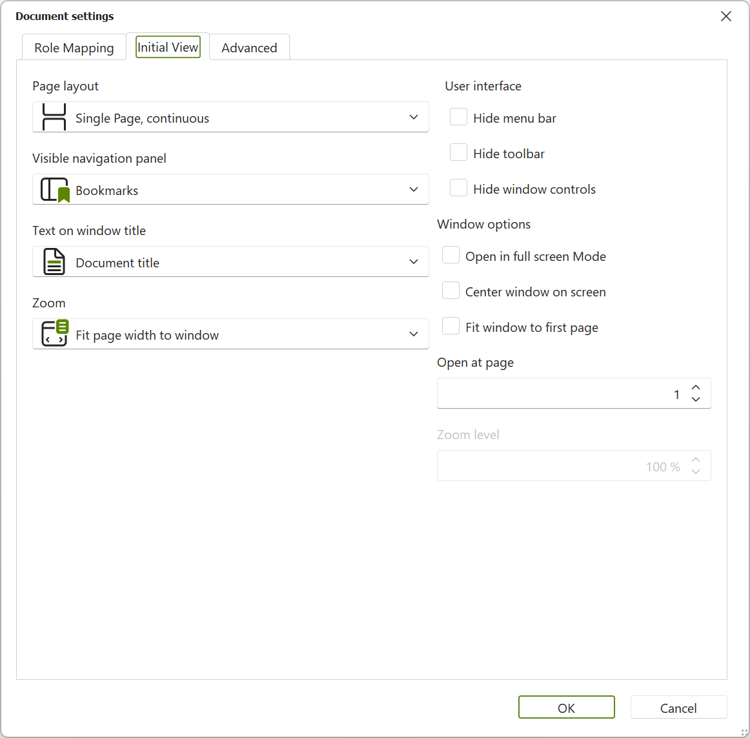Open the Text on window title dropdown arrow

point(414,261)
